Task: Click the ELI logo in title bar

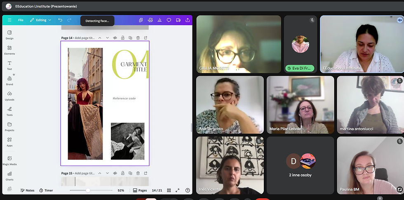Action: [x=9, y=6]
